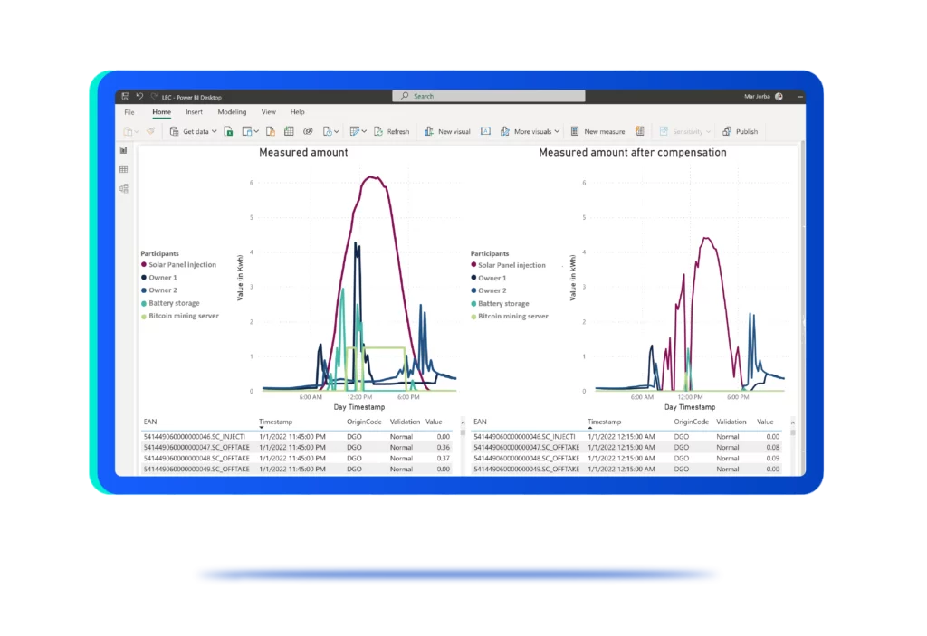Select Battery storage in Measured amount legend
The image size is (927, 636).
tap(170, 303)
